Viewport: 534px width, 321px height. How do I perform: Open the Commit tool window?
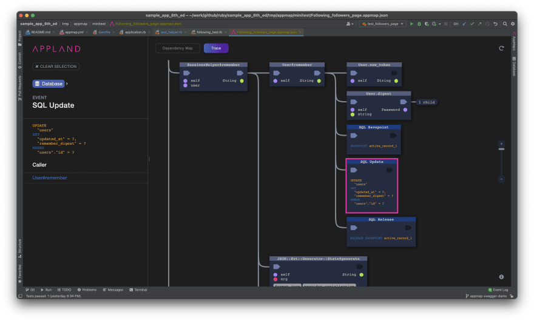(x=20, y=61)
